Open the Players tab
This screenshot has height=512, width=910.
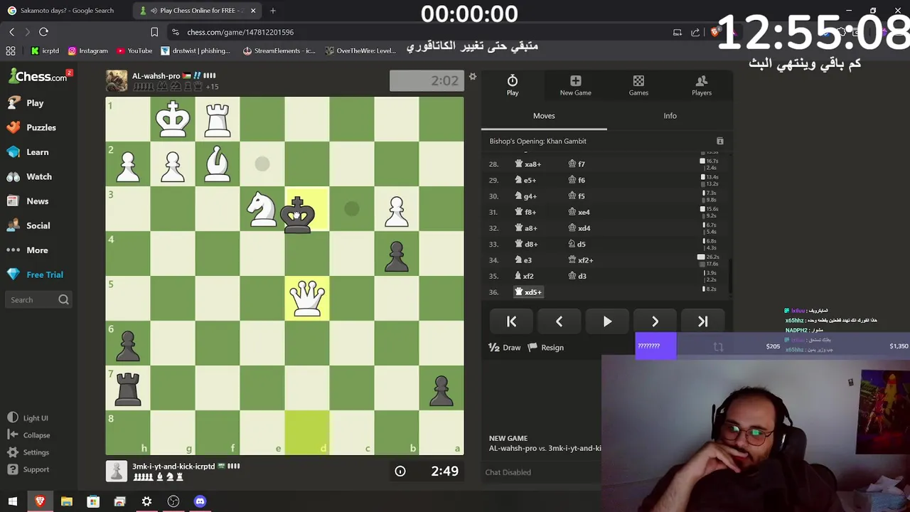point(702,85)
